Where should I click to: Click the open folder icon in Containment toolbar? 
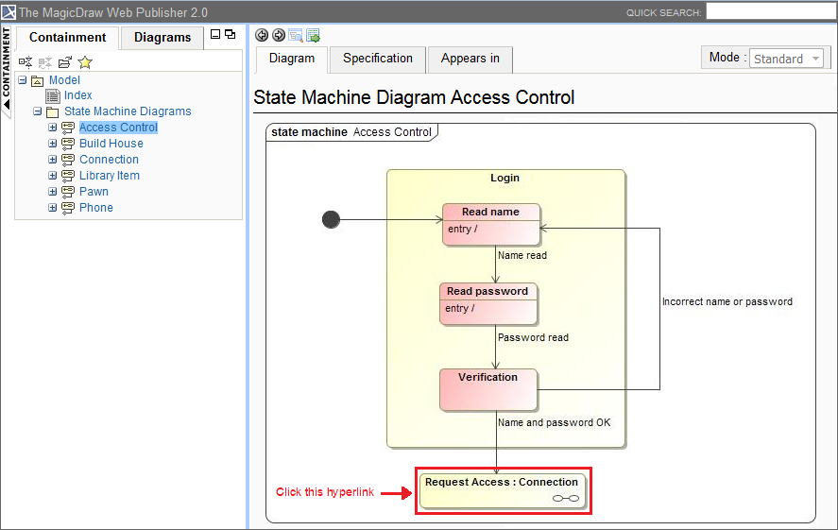click(65, 62)
